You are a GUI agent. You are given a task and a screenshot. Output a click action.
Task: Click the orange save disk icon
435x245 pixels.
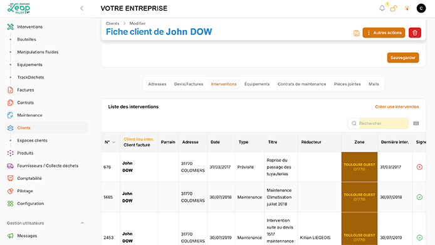[x=356, y=33]
